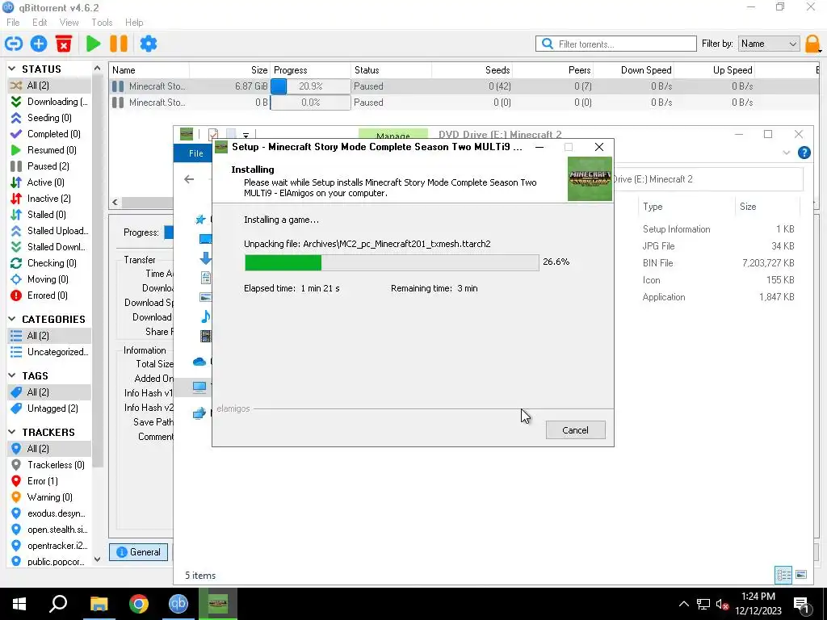Select the Untagged (2) tag filter
The height and width of the screenshot is (620, 827).
49,408
